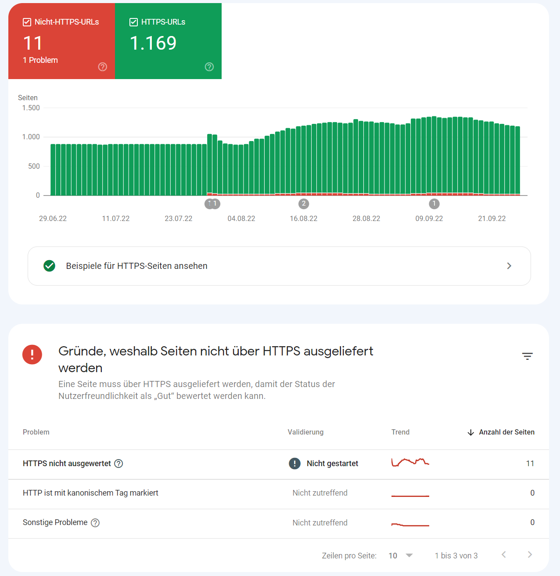Click the trend sparkline for HTTPS nicht ausgewertet
This screenshot has height=576, width=560.
pos(410,462)
